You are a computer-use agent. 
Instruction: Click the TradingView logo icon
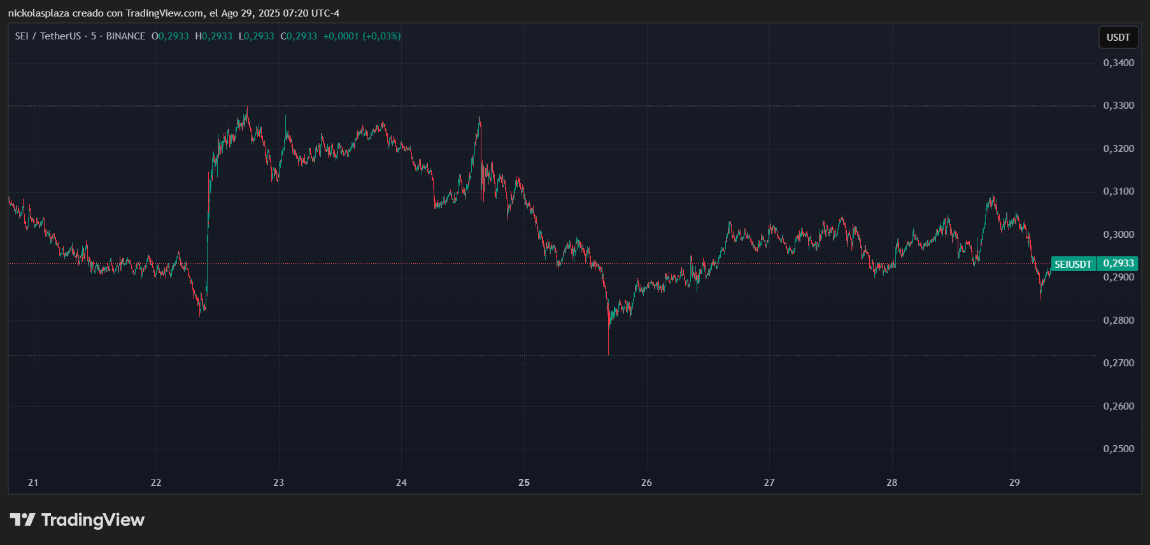pyautogui.click(x=23, y=520)
